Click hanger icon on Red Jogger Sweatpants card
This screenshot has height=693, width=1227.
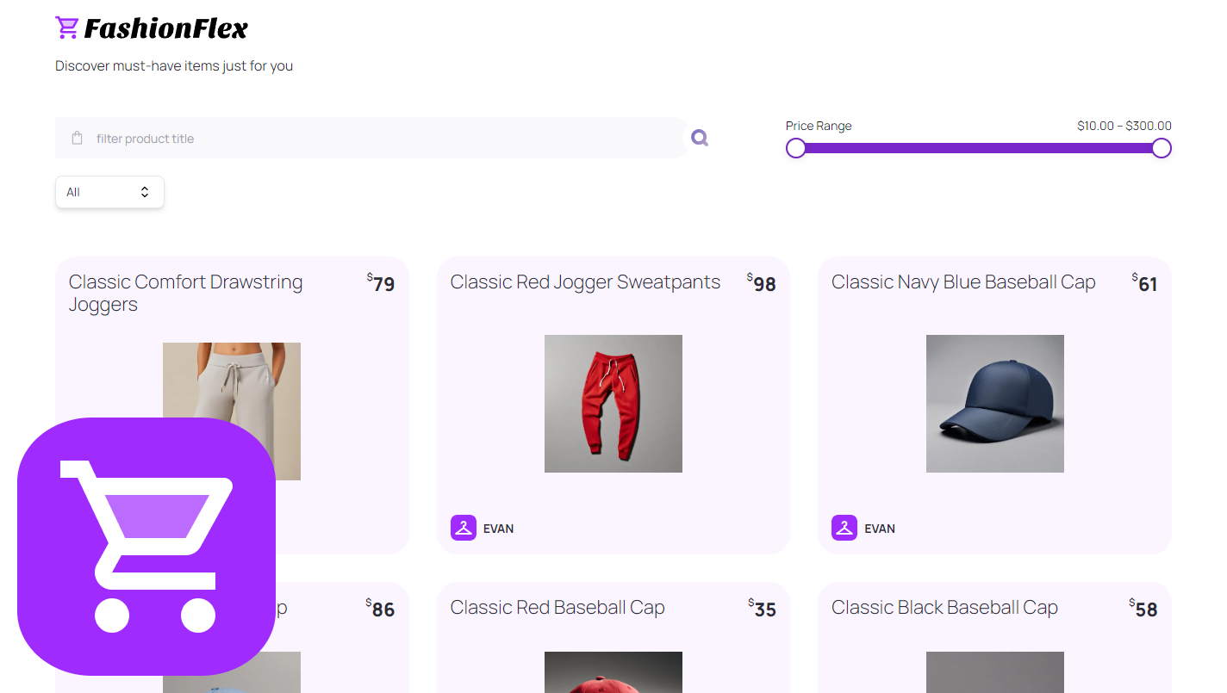464,528
